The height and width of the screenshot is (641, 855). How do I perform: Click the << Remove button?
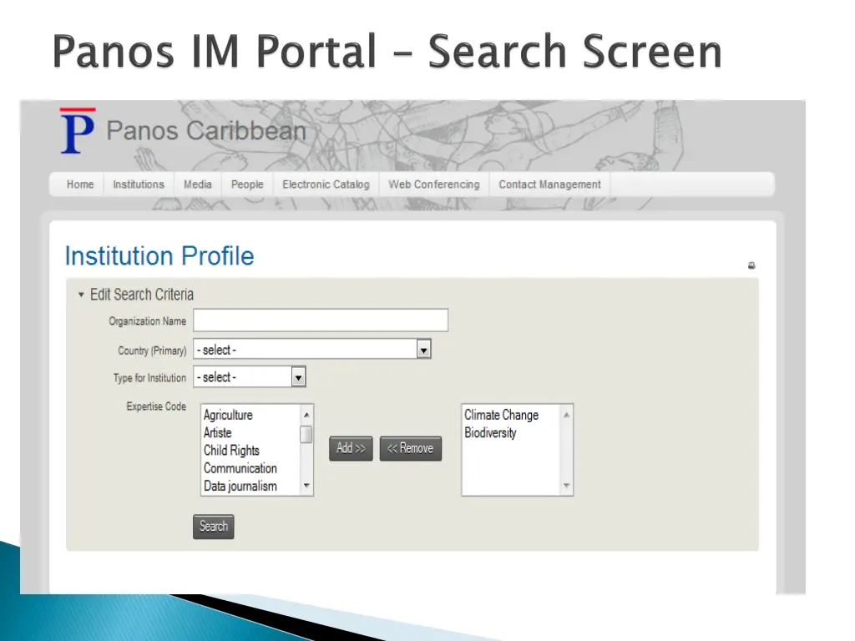pos(411,448)
